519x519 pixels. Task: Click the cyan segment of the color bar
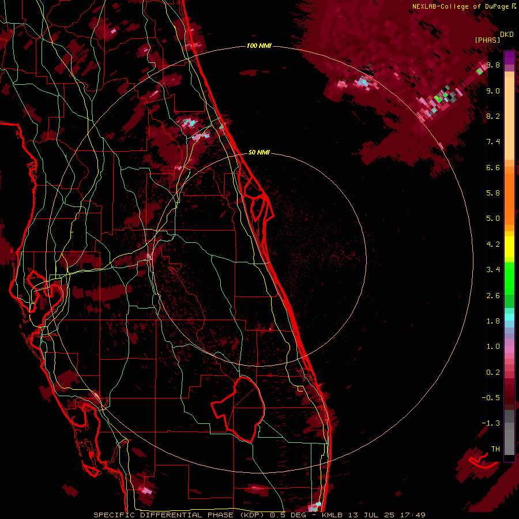(x=509, y=317)
